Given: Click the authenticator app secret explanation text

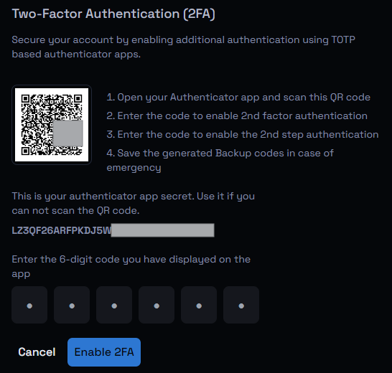Looking at the screenshot, I should [134, 204].
